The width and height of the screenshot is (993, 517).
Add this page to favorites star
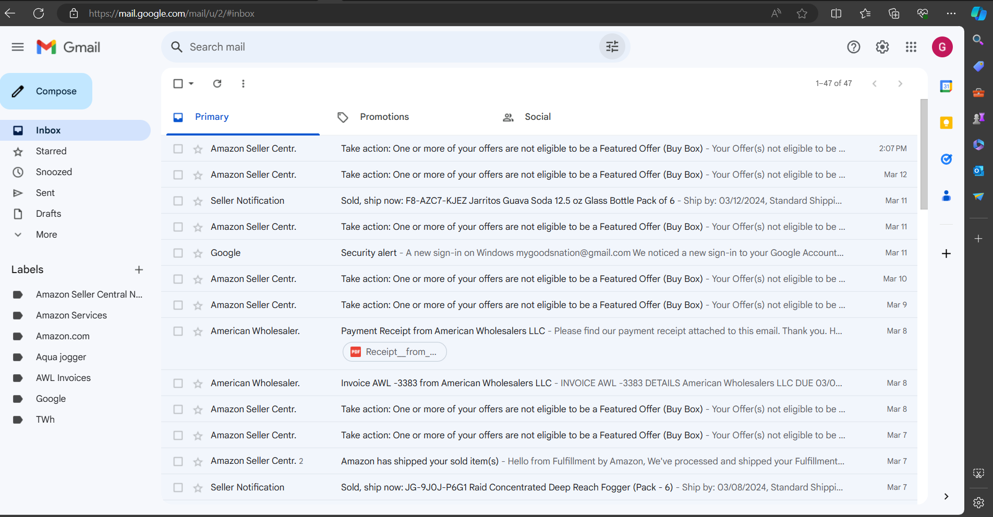coord(802,14)
